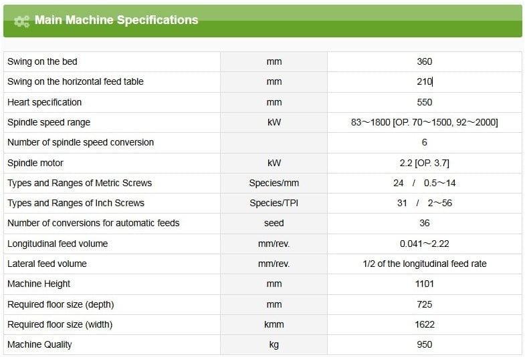Screen dimensions: 525x357
Task: Select the 31 / 2~56 inch screws value
Action: (424, 203)
